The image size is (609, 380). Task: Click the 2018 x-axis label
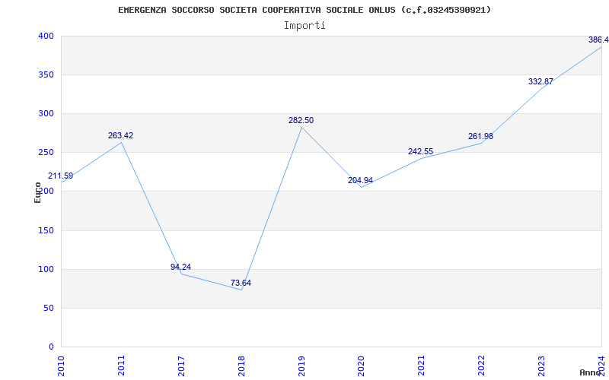(x=241, y=366)
